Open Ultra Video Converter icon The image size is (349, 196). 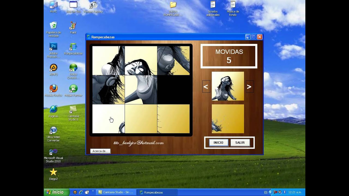click(53, 134)
